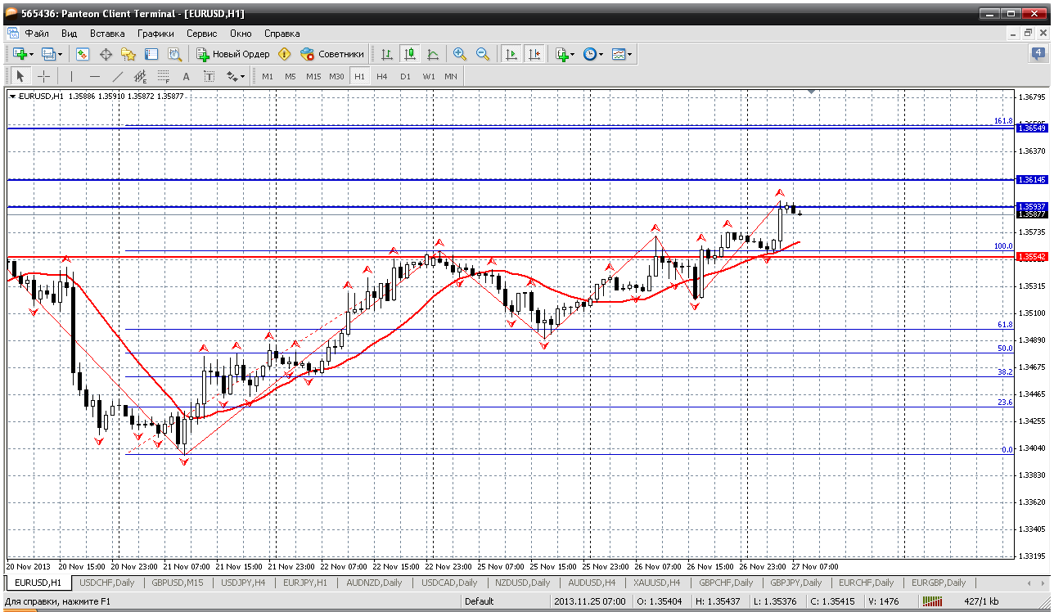Click the Советники button
1054x612 pixels.
[332, 54]
